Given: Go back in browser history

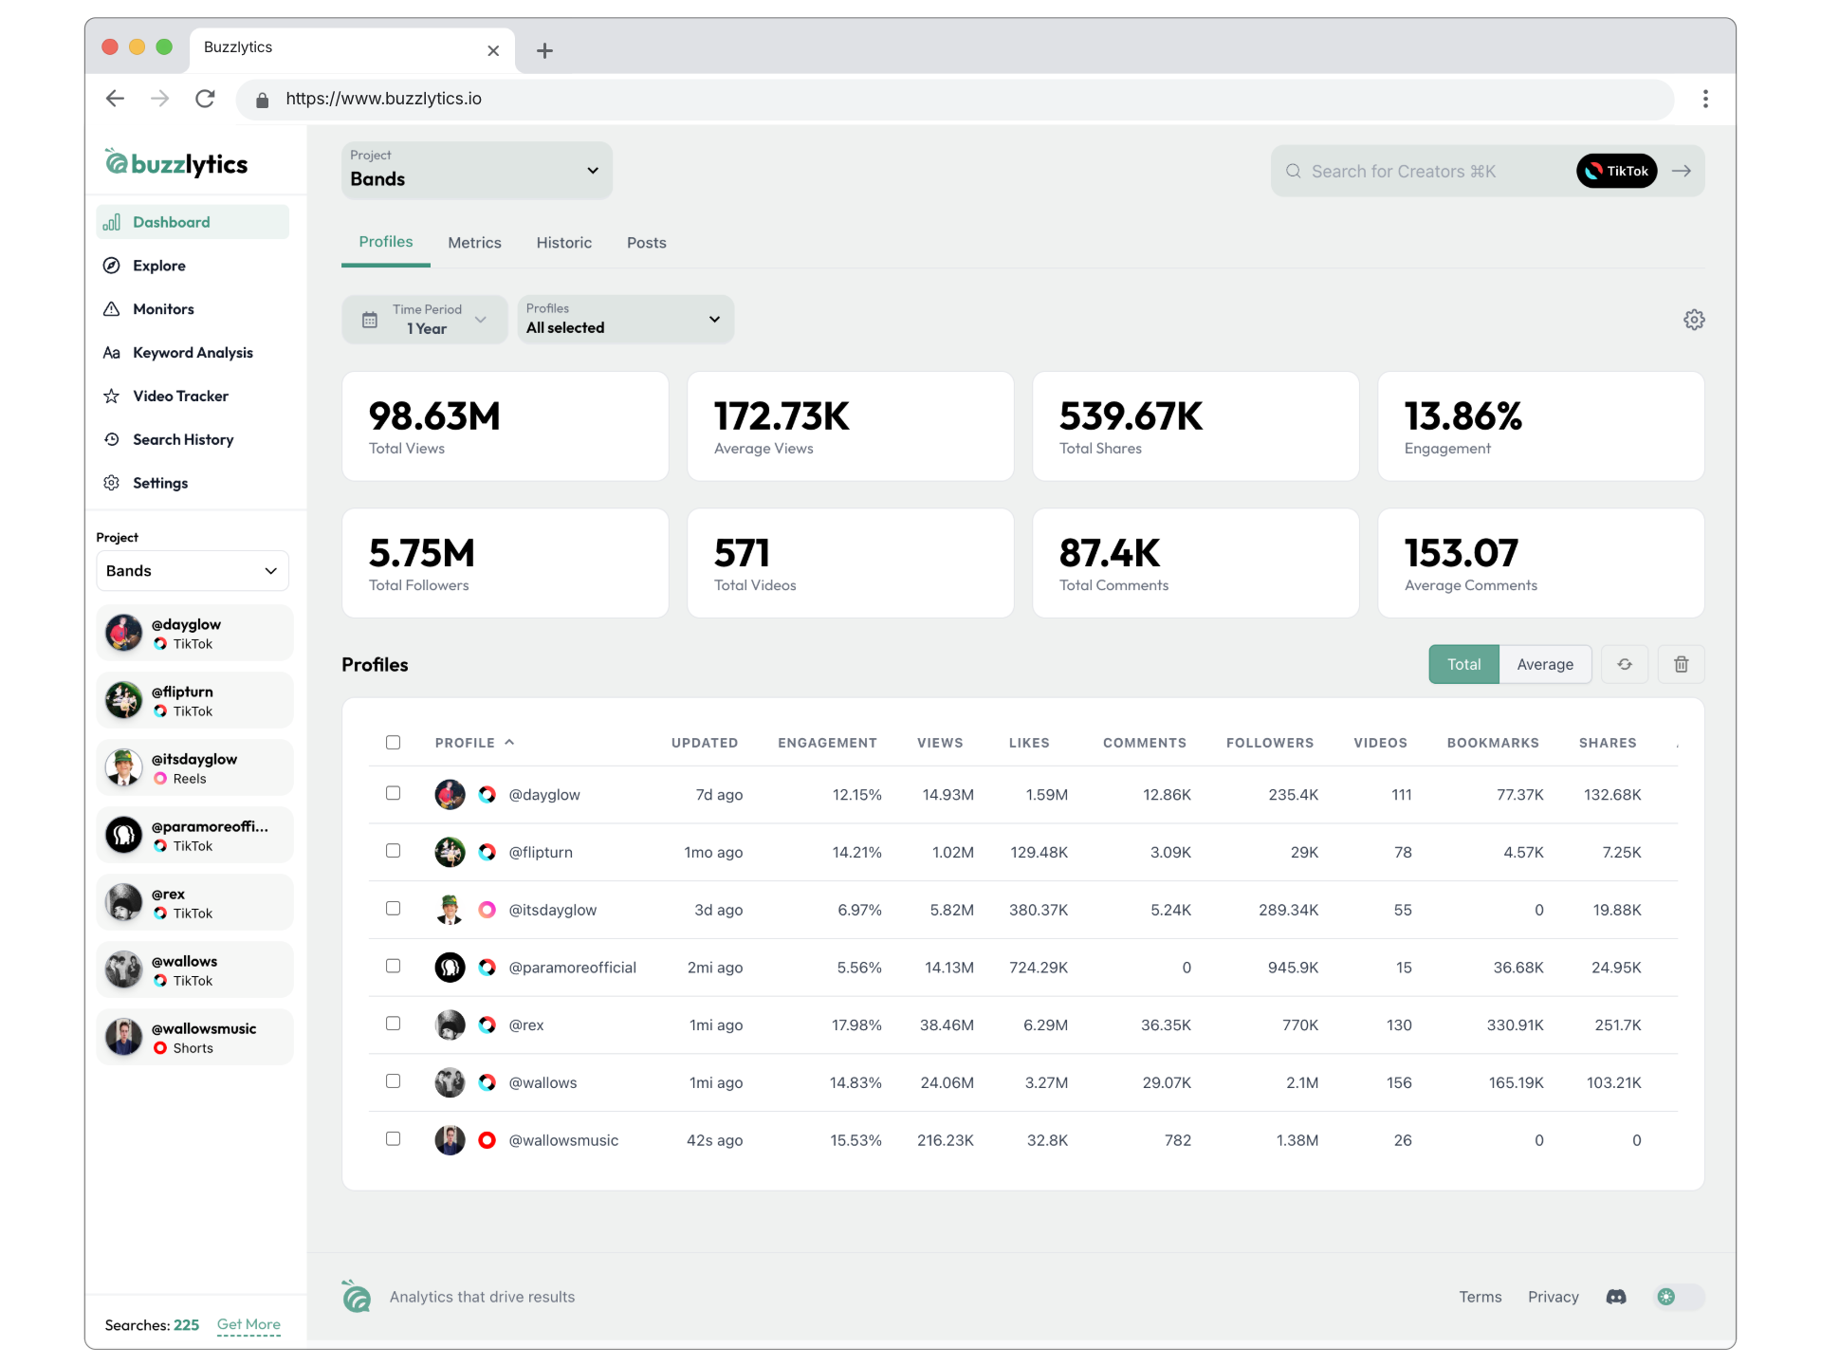Looking at the screenshot, I should [x=116, y=99].
